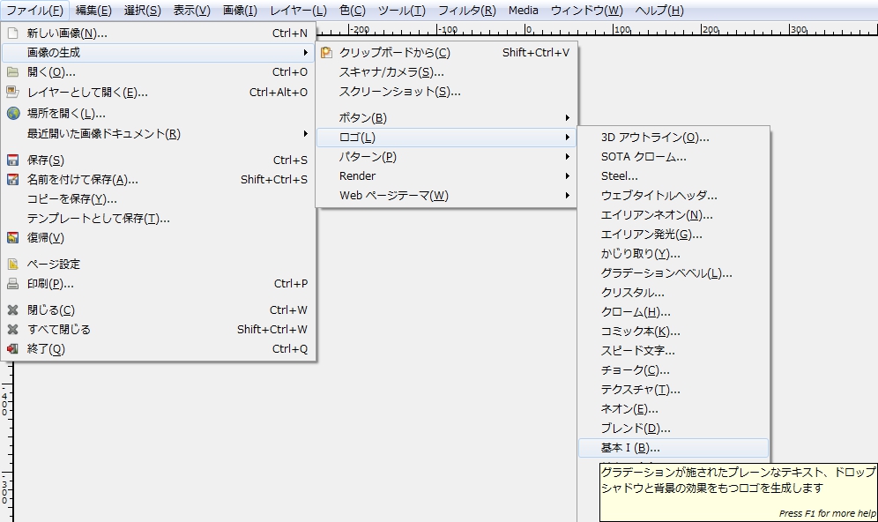878x522 pixels.
Task: Open the ファイル(F) menu
Action: pyautogui.click(x=34, y=10)
